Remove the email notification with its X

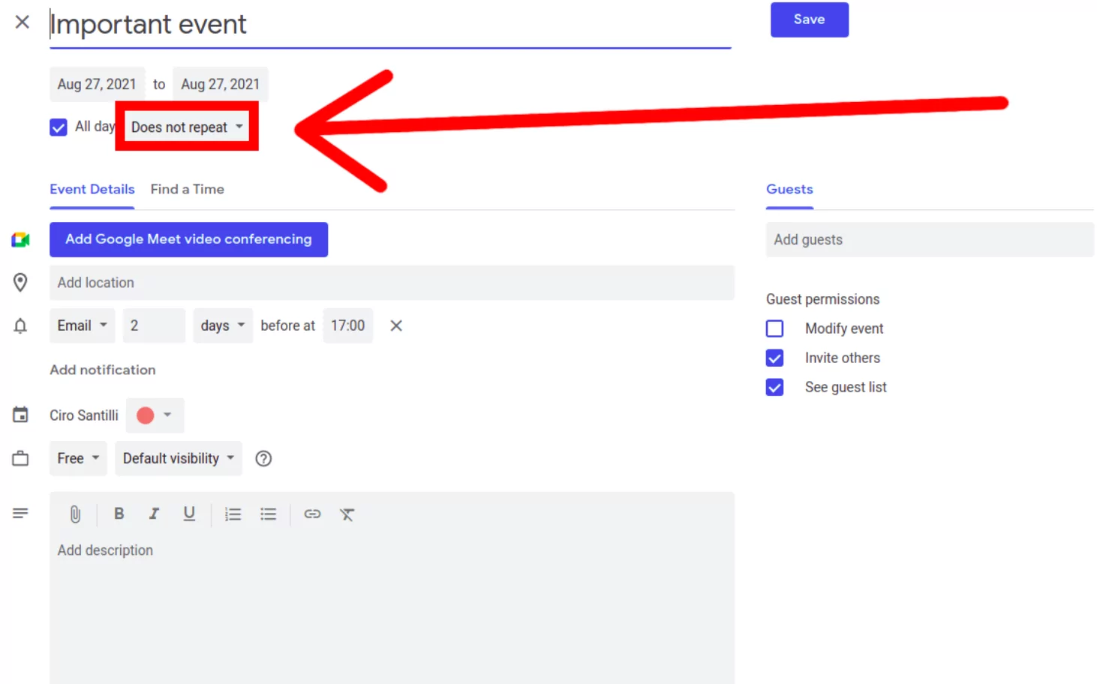click(x=396, y=325)
